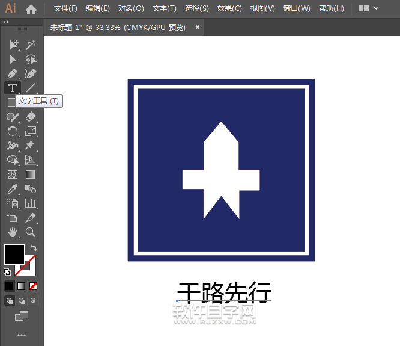Viewport: 400px width, 346px height.
Task: Select the Blend tool
Action: point(31,189)
